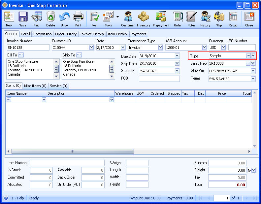261x204 pixels.
Task: Open the Recap toolbar icon
Action: click(x=233, y=17)
